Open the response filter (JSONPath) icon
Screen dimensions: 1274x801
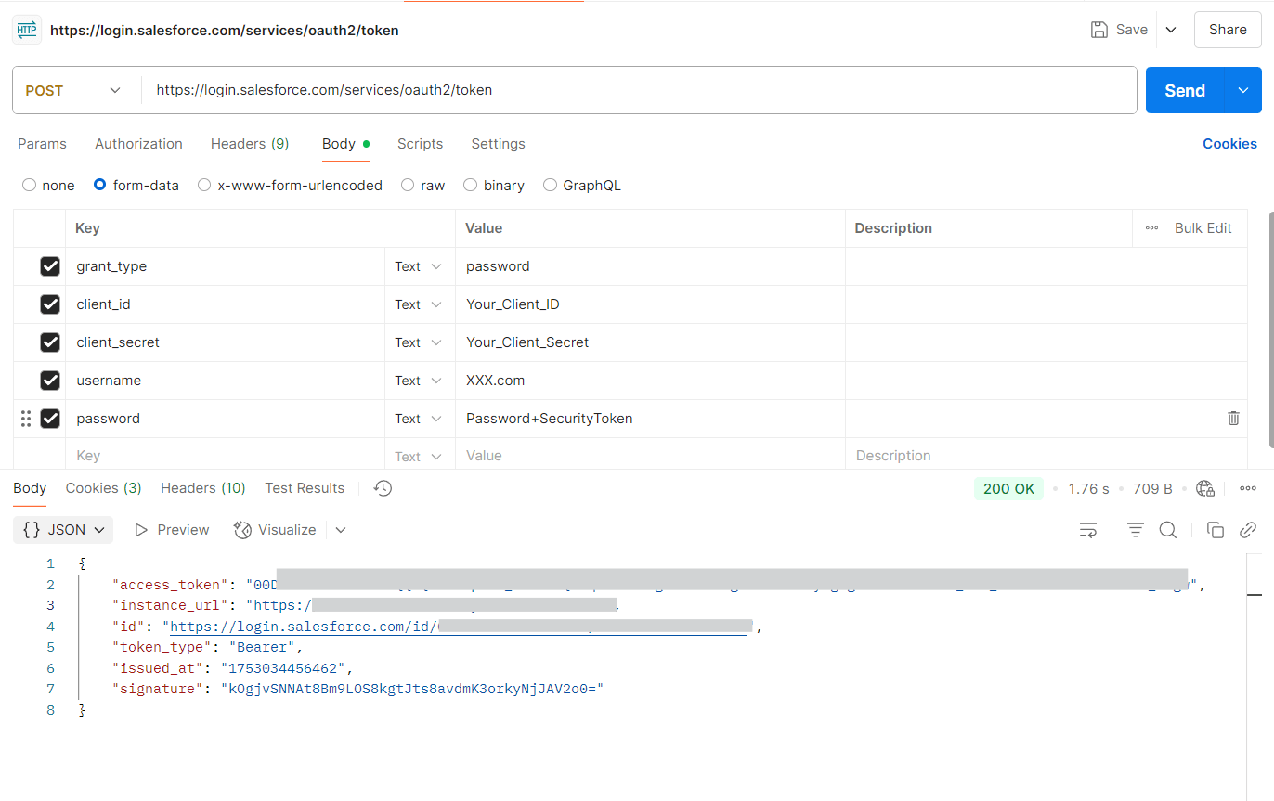(x=1135, y=529)
